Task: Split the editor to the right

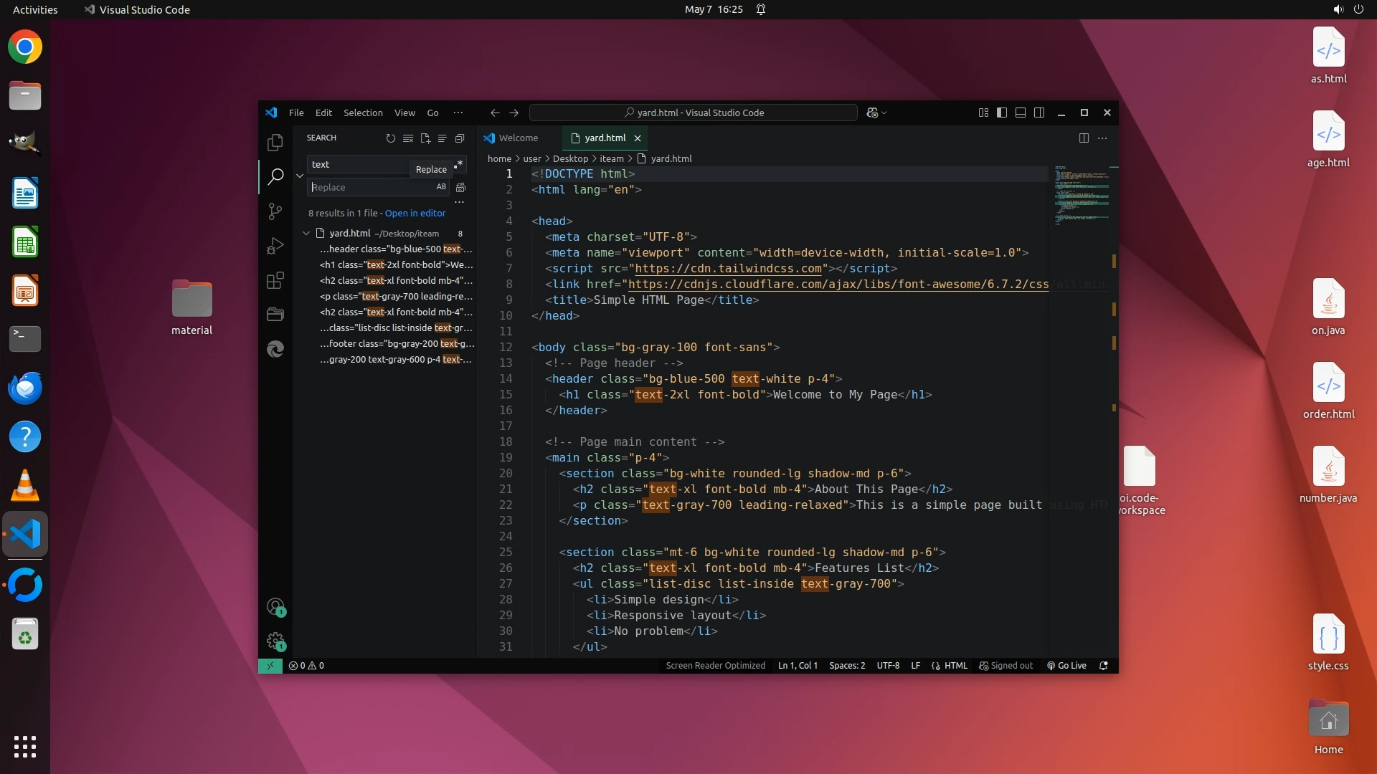Action: (x=1084, y=138)
